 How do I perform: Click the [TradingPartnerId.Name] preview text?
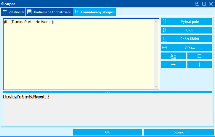(24, 96)
